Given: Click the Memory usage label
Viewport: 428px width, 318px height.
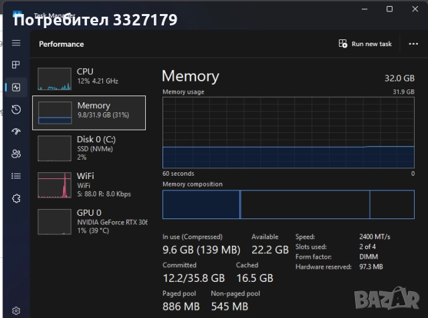Looking at the screenshot, I should [183, 92].
